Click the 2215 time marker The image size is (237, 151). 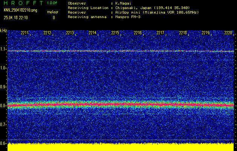click(115, 33)
